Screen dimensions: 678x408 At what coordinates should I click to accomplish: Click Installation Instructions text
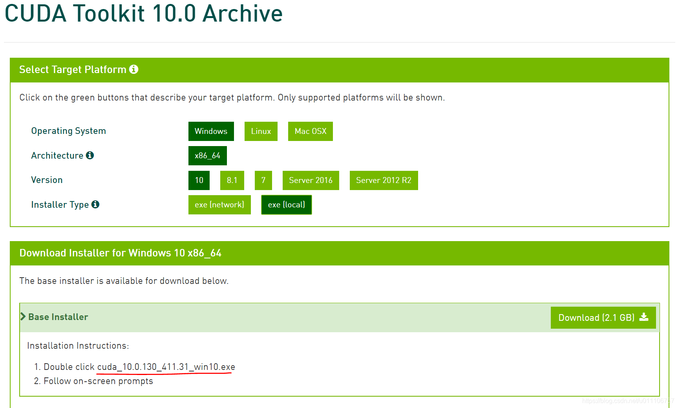point(78,346)
